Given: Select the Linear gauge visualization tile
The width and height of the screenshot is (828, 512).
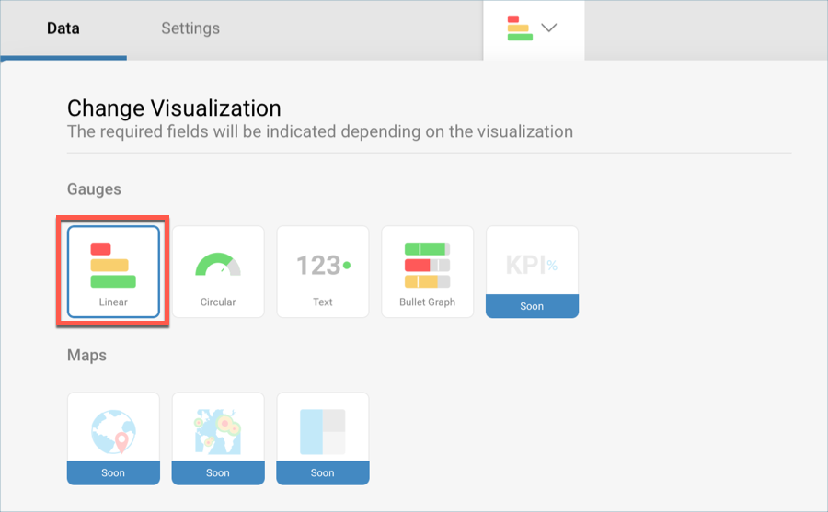Looking at the screenshot, I should [113, 271].
